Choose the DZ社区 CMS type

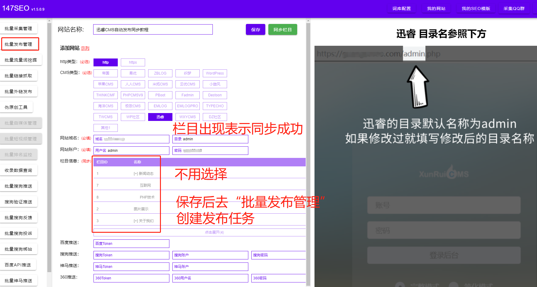[215, 117]
